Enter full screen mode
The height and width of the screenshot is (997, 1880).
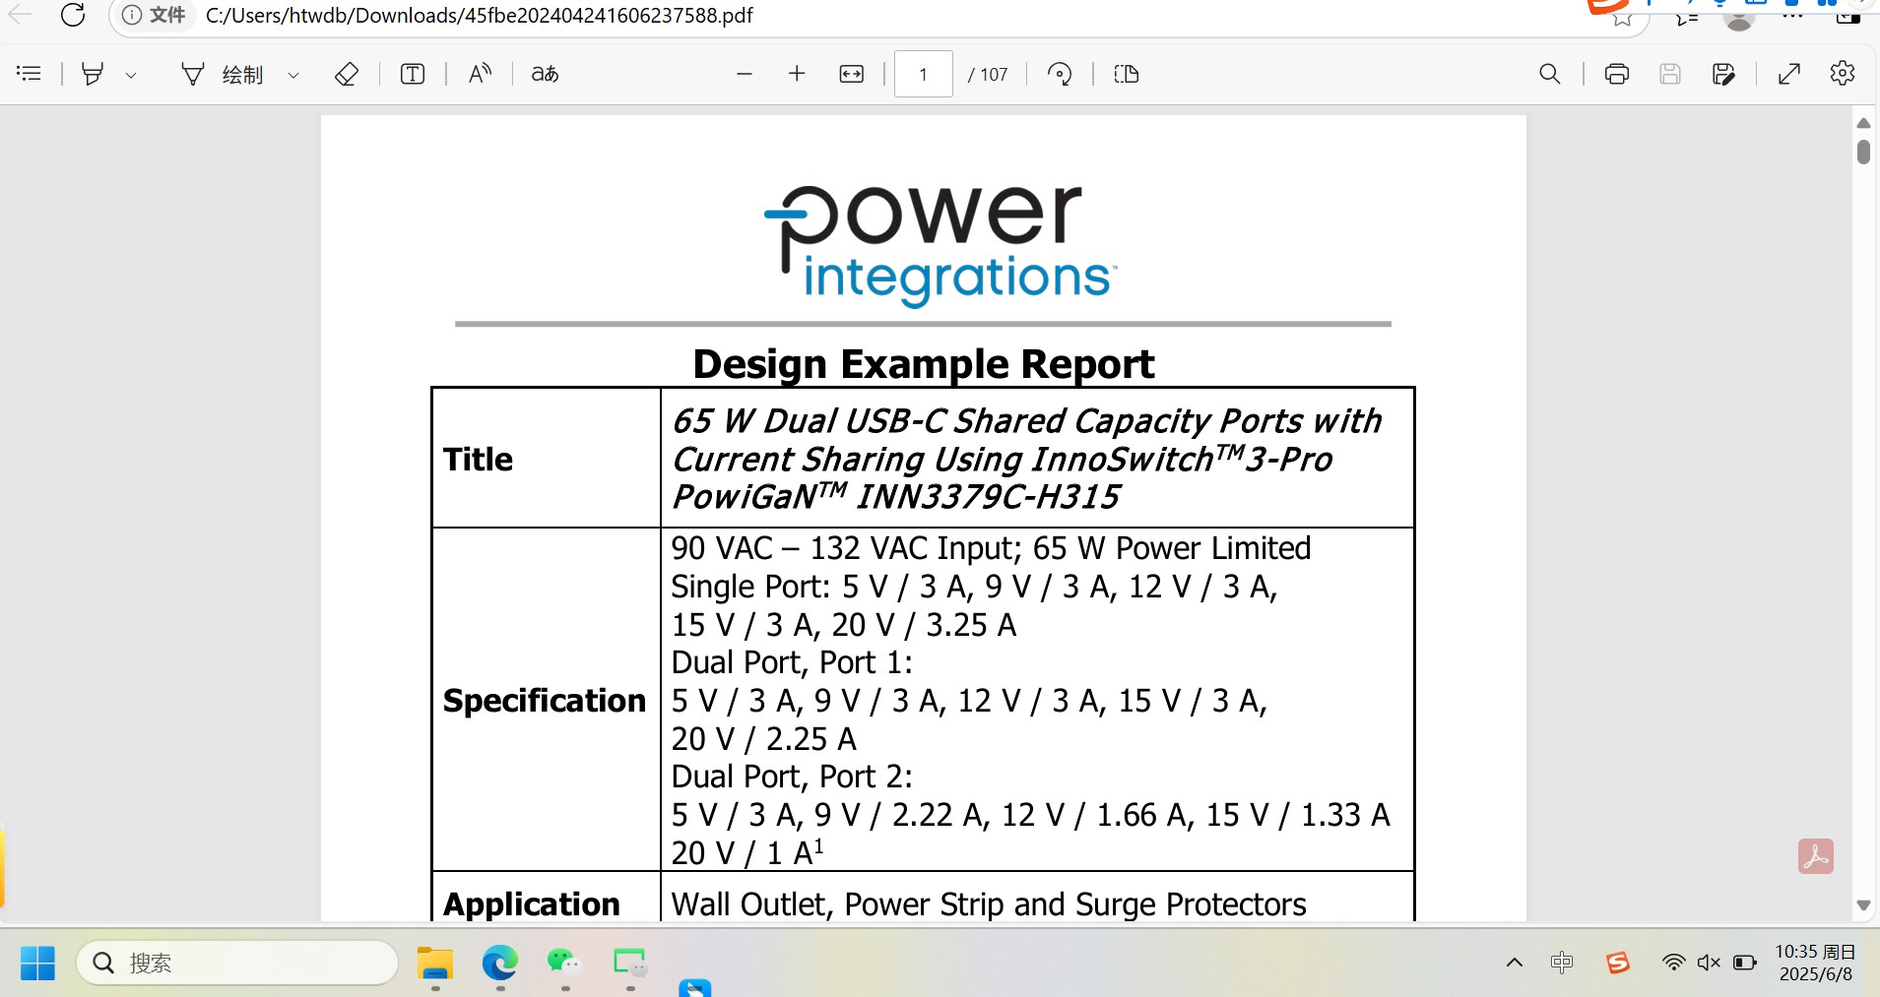click(x=1789, y=74)
